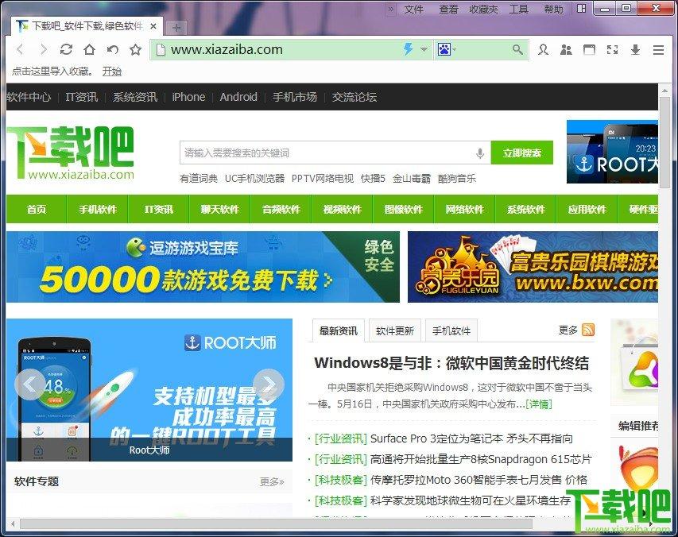Open 交流论坛 in the black top bar

point(354,97)
